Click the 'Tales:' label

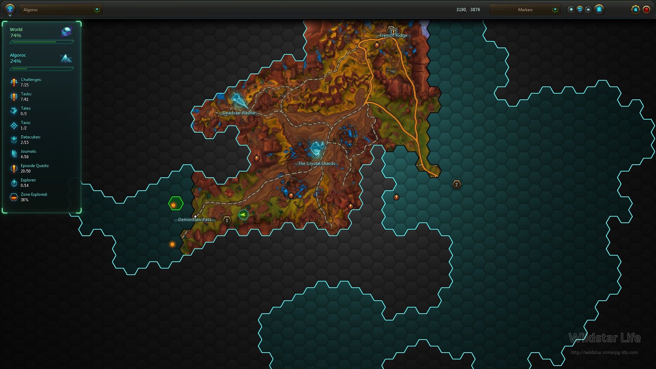(x=26, y=108)
